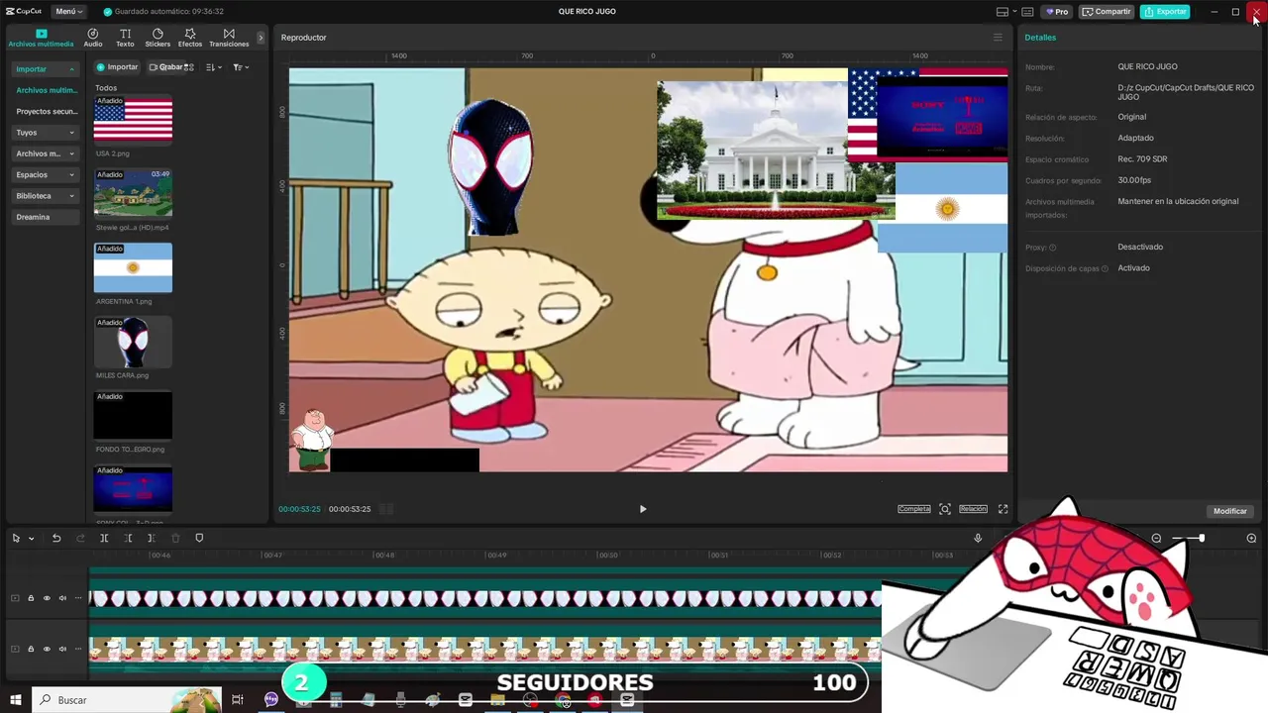Adjust the timeline zoom slider

pyautogui.click(x=1188, y=538)
